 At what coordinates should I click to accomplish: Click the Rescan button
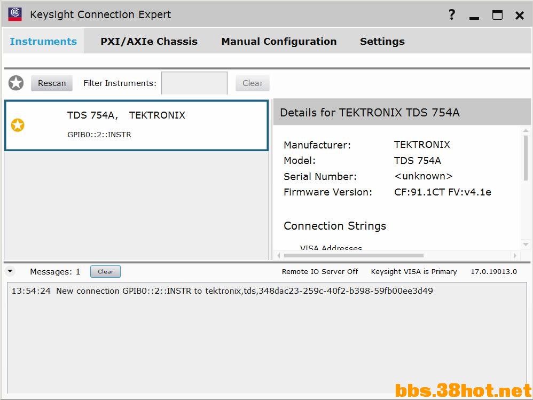click(x=52, y=83)
